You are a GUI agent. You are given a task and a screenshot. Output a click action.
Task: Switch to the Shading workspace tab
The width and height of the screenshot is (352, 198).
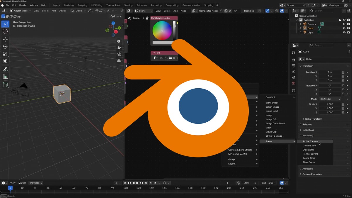128,5
